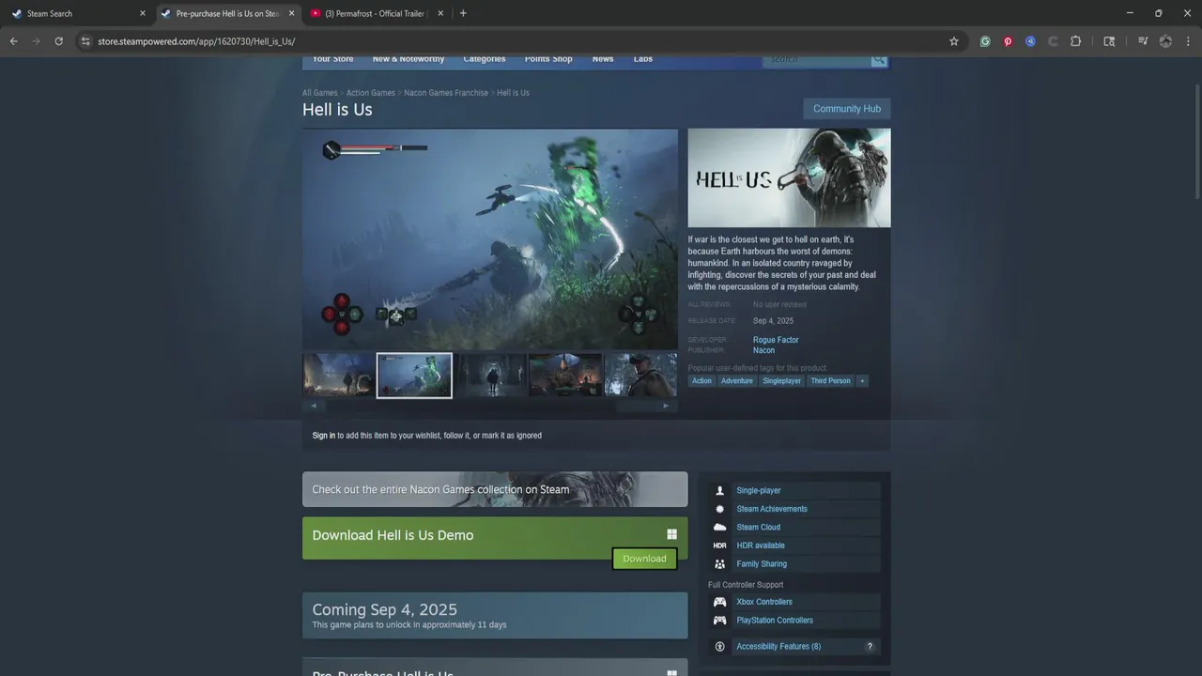Open the Family Sharing feature link

762,564
